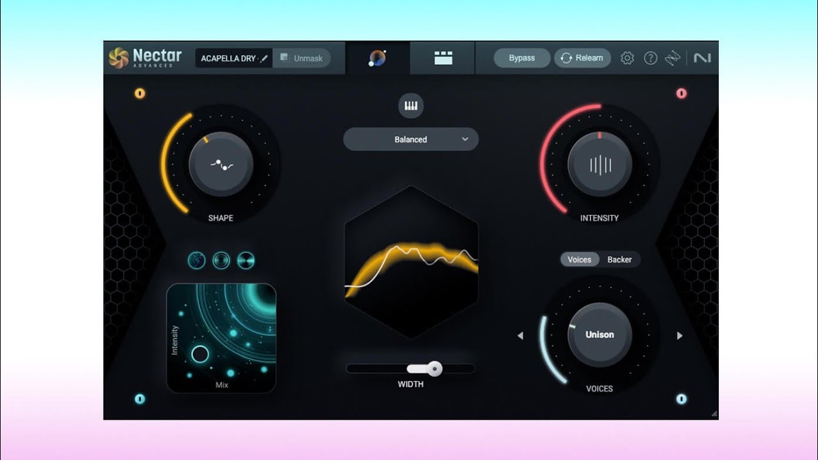Click the ACAPELLA DRY preset name
Viewport: 818px width, 460px height.
[x=228, y=58]
